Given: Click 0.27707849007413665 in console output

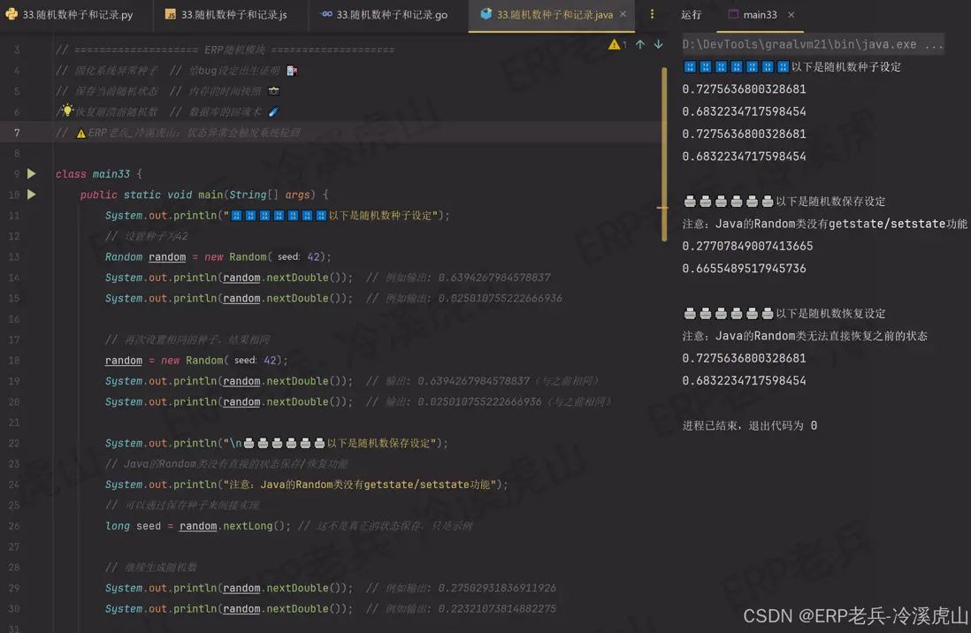Looking at the screenshot, I should [x=747, y=246].
